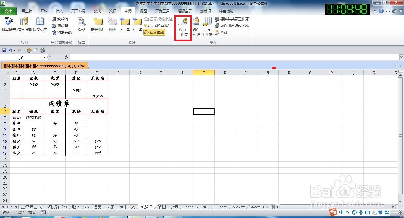The image size is (404, 218).
Task: Toggle 显示墨迹 ink display
Action: click(154, 32)
